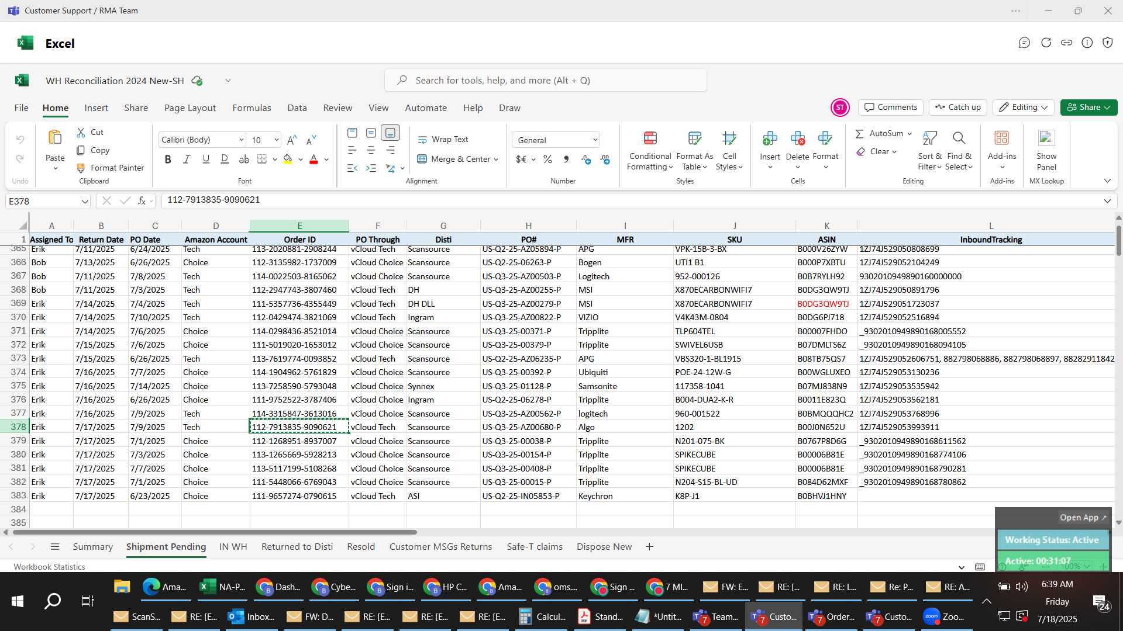Click Workbook Statistics in status bar
This screenshot has width=1123, height=631.
(49, 567)
